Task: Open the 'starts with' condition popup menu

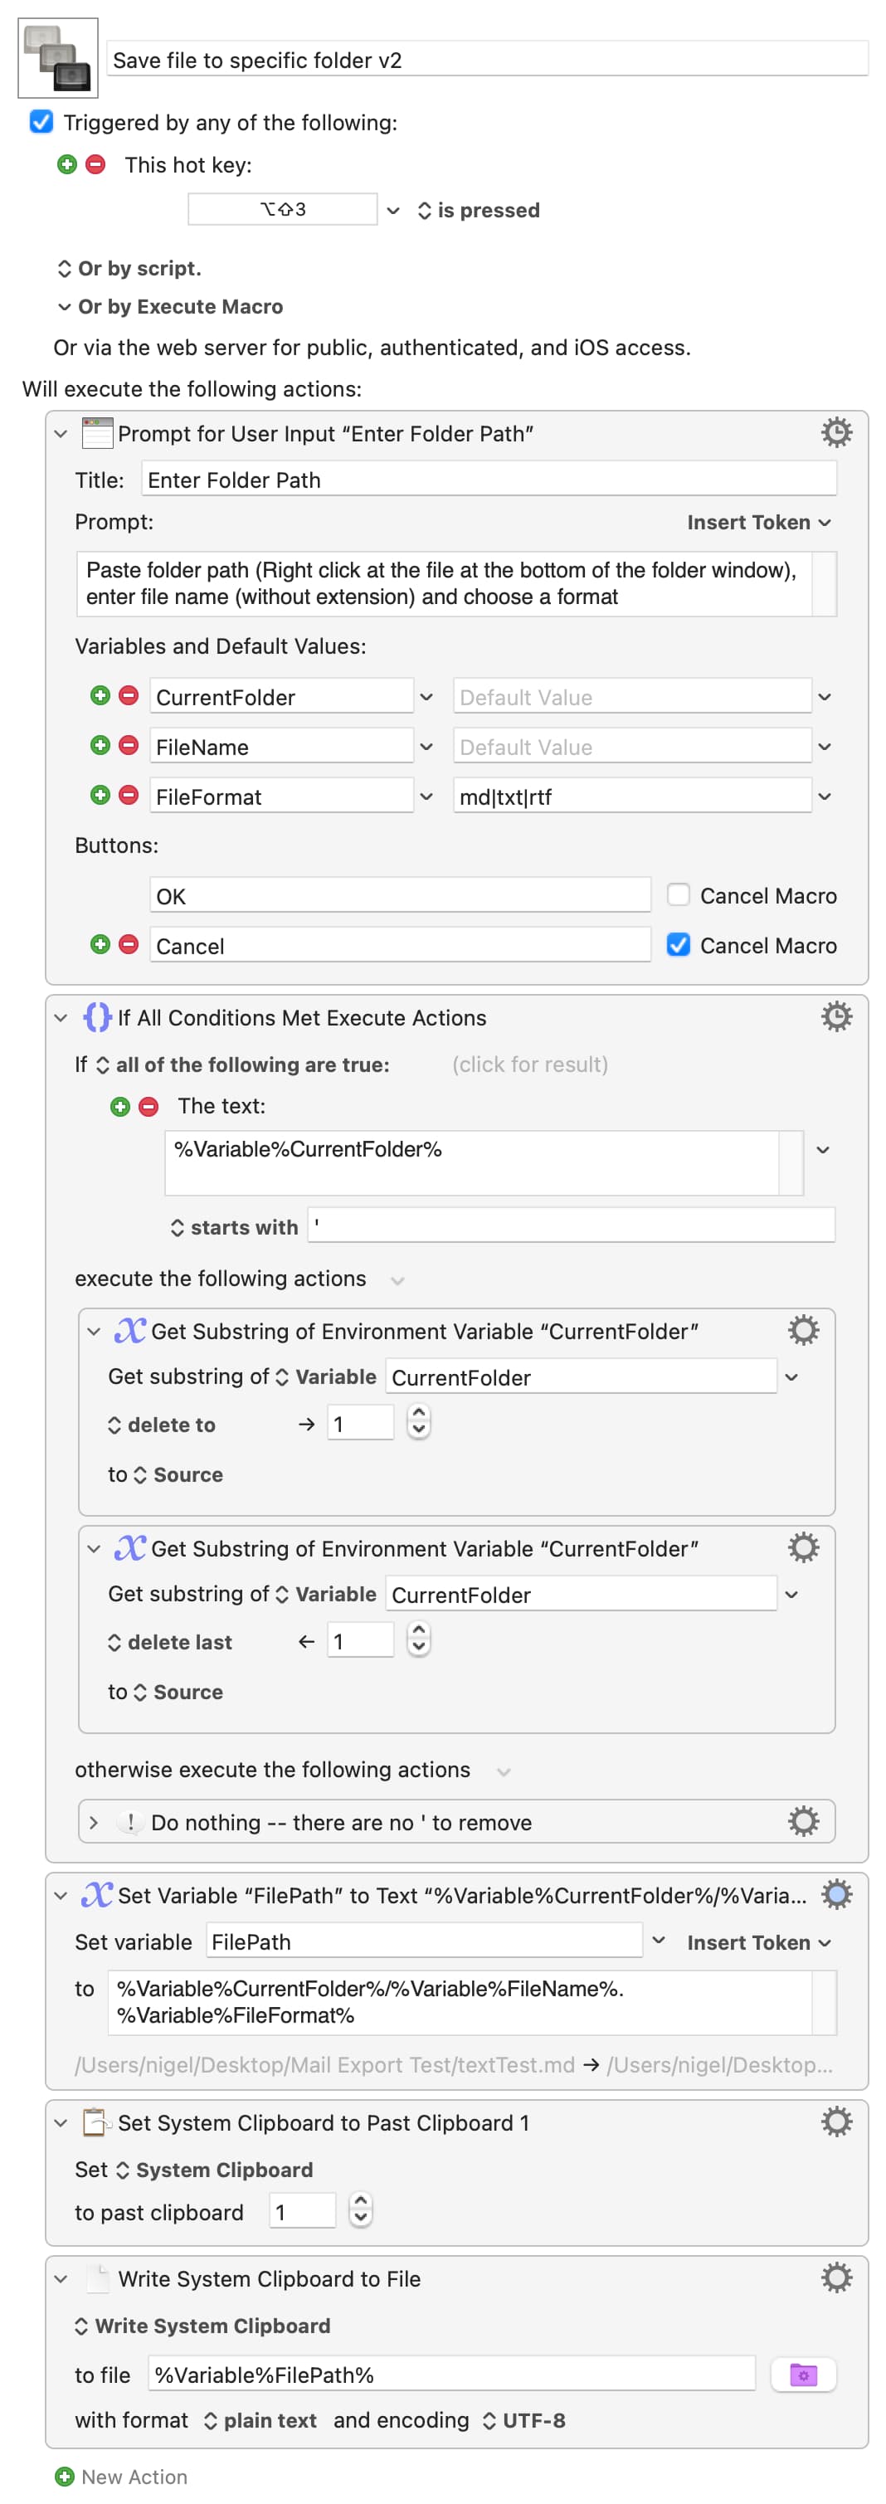Action: point(234,1227)
